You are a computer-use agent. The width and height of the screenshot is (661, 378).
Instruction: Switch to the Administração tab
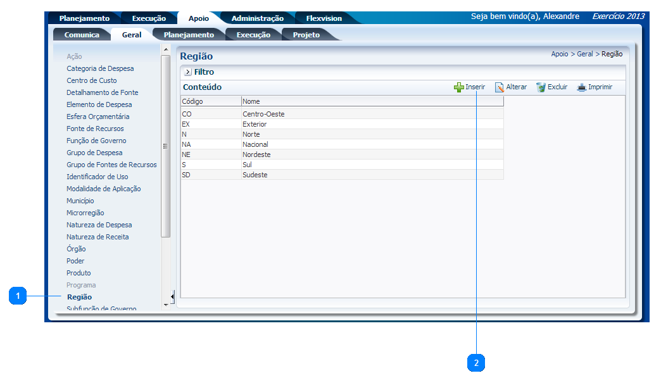[x=257, y=18]
